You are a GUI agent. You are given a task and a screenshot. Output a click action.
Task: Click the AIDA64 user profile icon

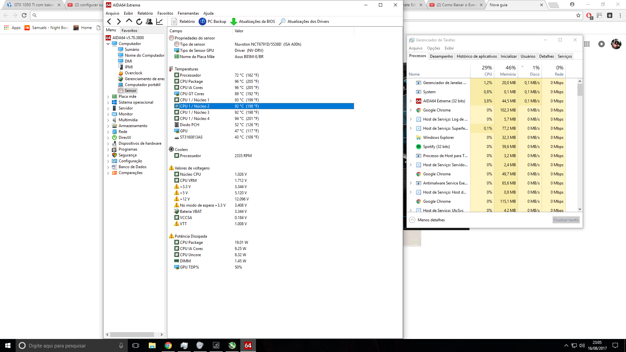point(149,22)
